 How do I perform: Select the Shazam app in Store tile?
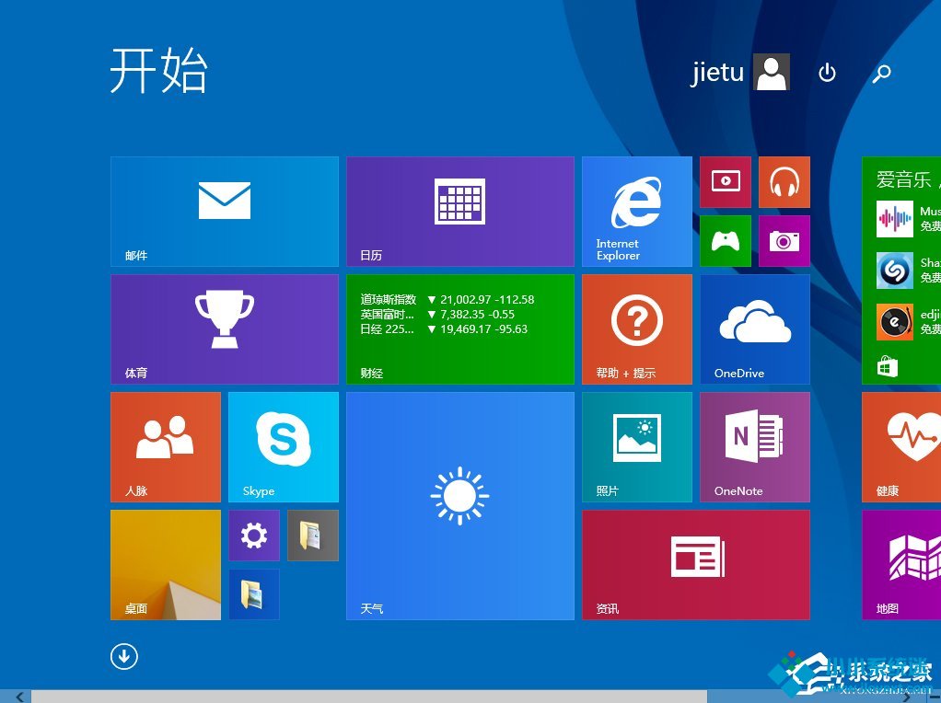point(894,271)
